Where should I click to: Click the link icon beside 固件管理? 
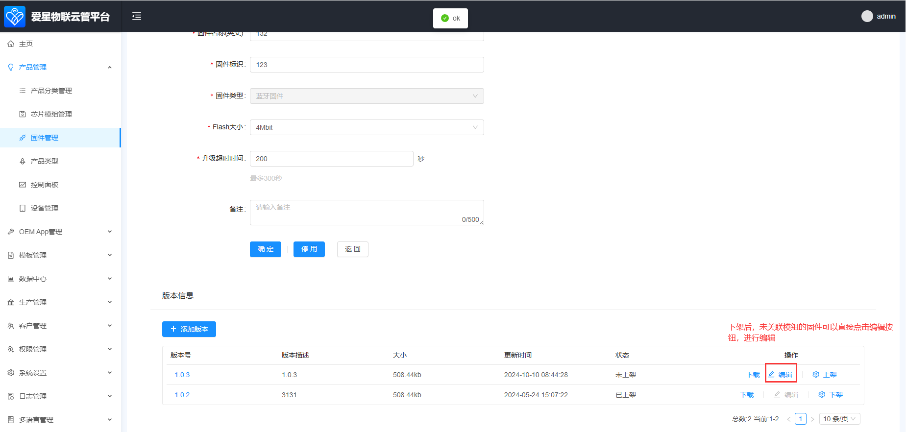(x=23, y=138)
